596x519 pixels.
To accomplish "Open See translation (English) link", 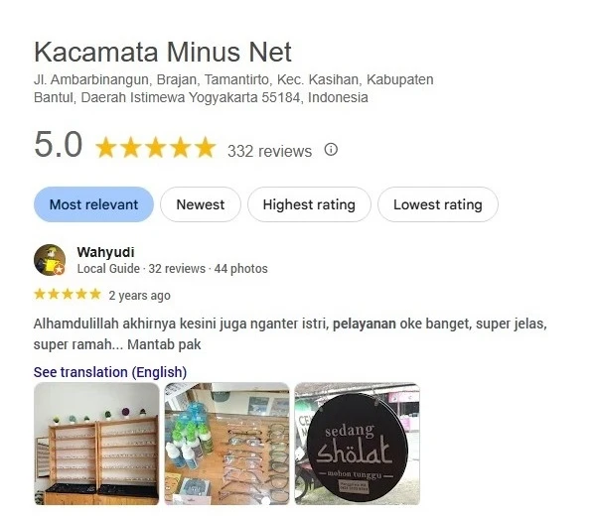I will (x=110, y=372).
